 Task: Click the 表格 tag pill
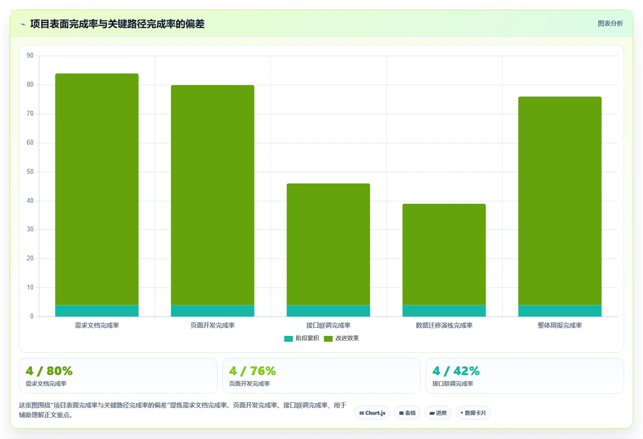pos(407,413)
